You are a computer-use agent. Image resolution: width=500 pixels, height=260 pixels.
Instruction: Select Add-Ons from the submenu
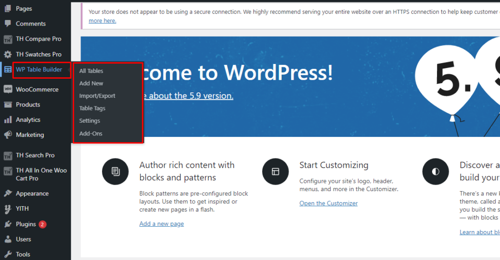pyautogui.click(x=91, y=133)
